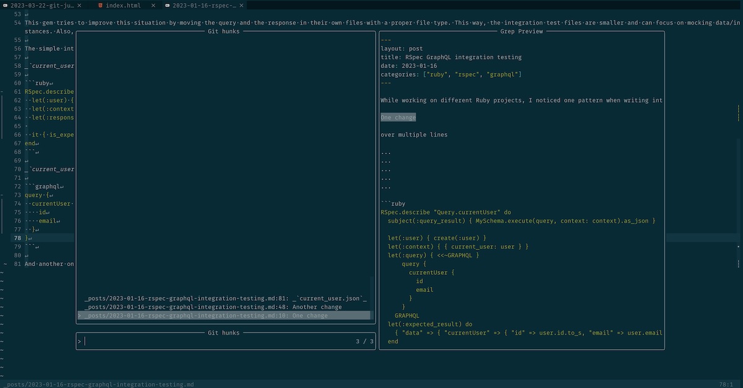The image size is (743, 388).
Task: Switch to the 2023-03-22-git-ju tab
Action: pyautogui.click(x=43, y=5)
